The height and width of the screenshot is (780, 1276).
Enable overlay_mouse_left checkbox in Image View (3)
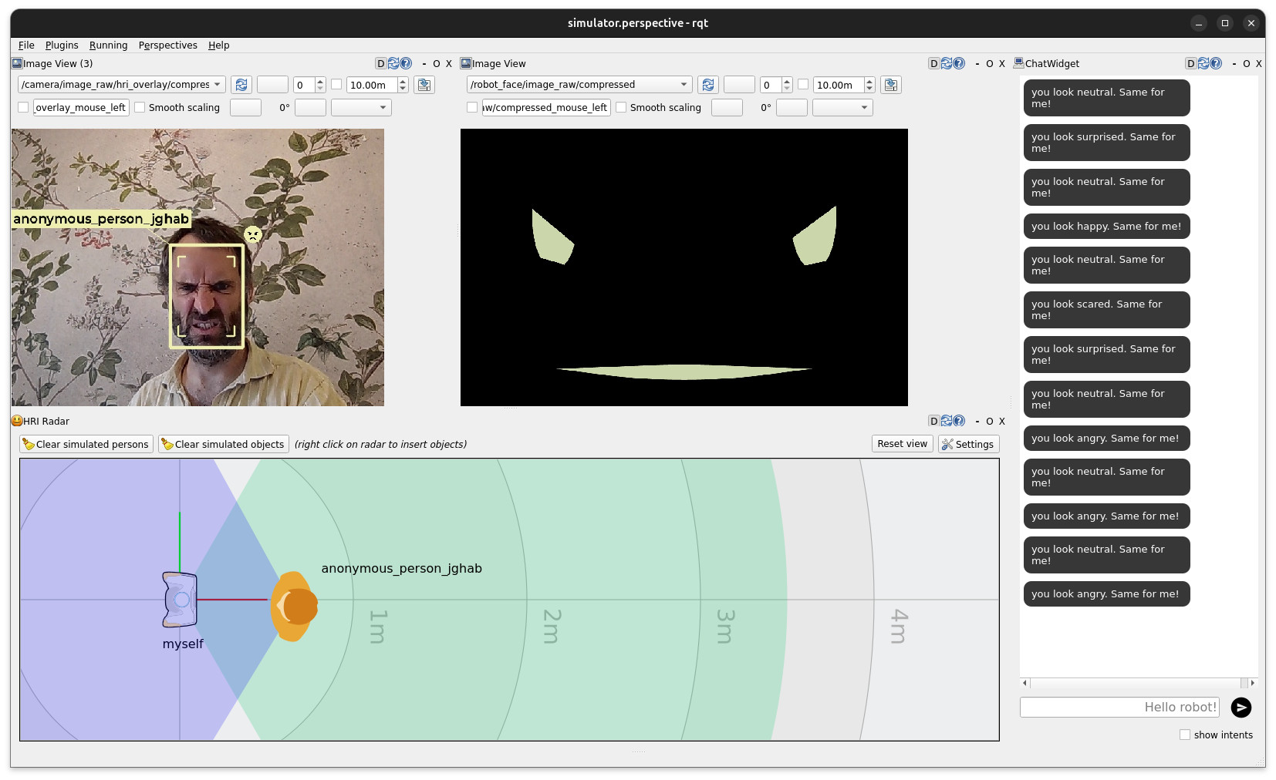[x=23, y=108]
